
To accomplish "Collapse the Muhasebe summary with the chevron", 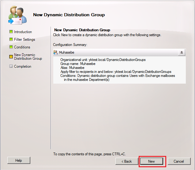I will (182, 52).
